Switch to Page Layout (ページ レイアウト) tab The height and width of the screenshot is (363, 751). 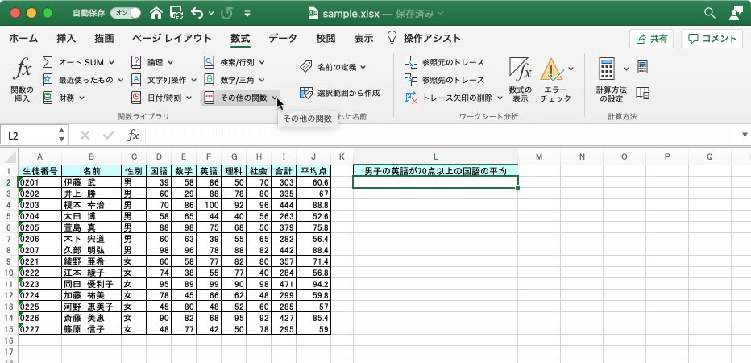pos(172,39)
